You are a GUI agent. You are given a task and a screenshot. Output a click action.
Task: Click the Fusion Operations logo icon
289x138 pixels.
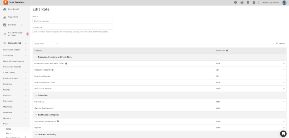point(5,2)
